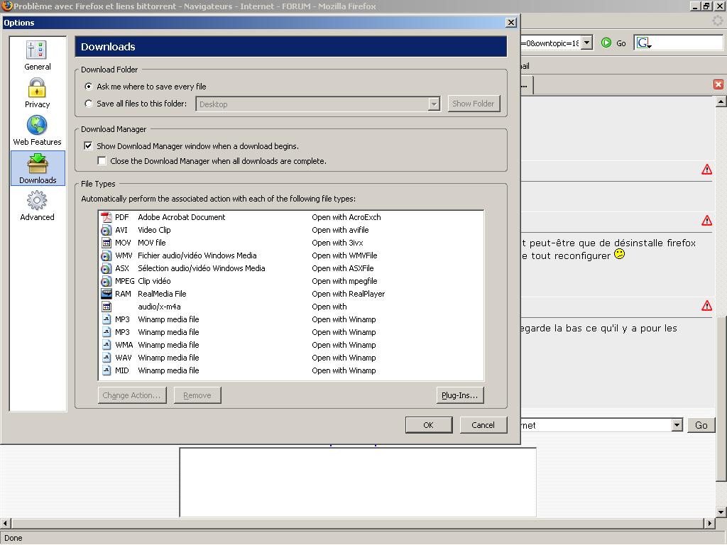The height and width of the screenshot is (545, 727).
Task: Uncheck 'Show Download Manager window' checkbox
Action: [89, 146]
